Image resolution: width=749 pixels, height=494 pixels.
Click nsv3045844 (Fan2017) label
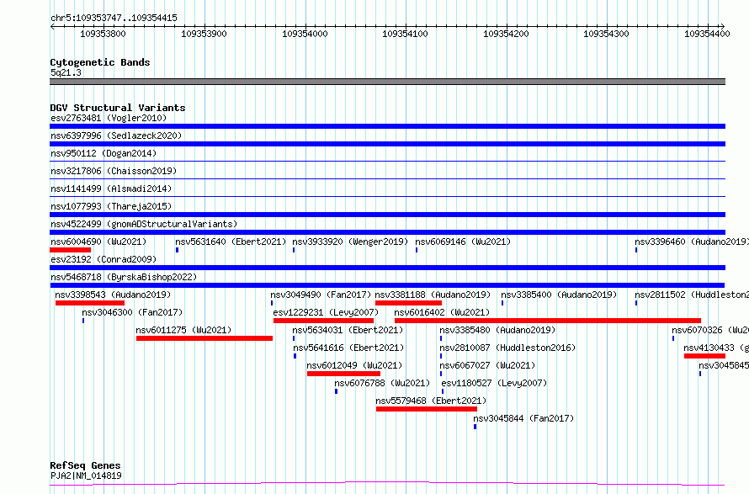pyautogui.click(x=523, y=418)
